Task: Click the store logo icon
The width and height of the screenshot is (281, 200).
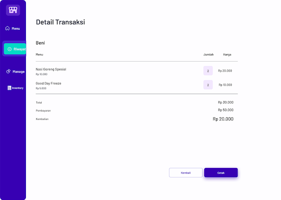Action: pyautogui.click(x=13, y=10)
